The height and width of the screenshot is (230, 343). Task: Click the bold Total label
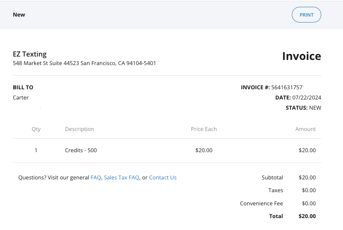pos(276,216)
